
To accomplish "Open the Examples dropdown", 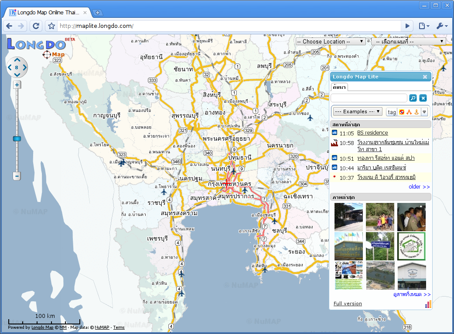I will (x=357, y=111).
